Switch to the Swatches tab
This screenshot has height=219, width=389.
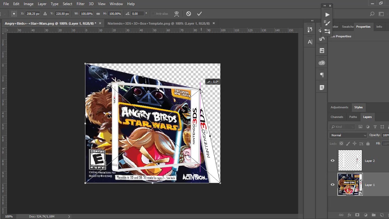348,26
